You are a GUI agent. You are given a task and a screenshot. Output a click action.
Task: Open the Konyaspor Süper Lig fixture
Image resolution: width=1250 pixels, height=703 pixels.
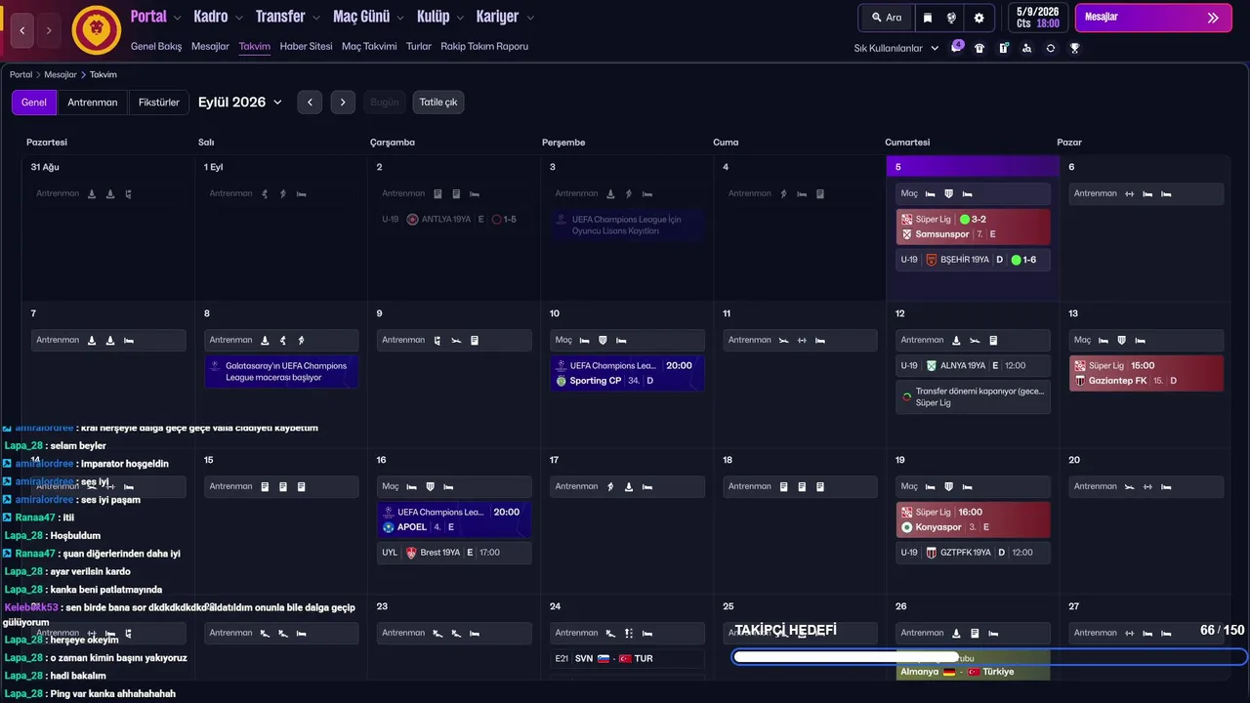[x=973, y=519]
